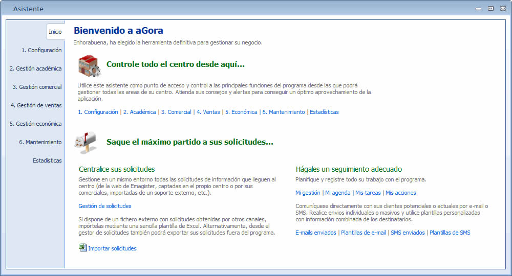The height and width of the screenshot is (276, 512).
Task: Click the Bienvenido a aGora heading
Action: click(x=118, y=31)
